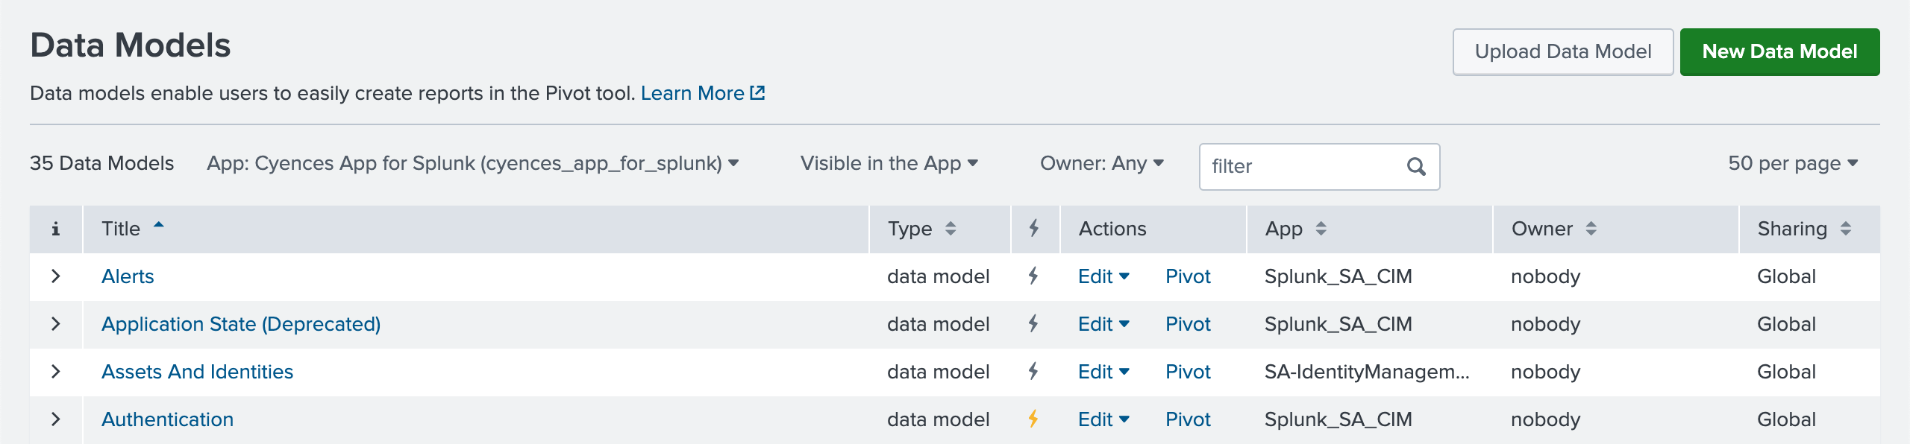Image resolution: width=1910 pixels, height=444 pixels.
Task: Click the lightning bolt acceleration column header
Action: click(x=1034, y=228)
